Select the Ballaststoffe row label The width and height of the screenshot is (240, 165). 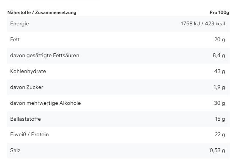pyautogui.click(x=25, y=119)
